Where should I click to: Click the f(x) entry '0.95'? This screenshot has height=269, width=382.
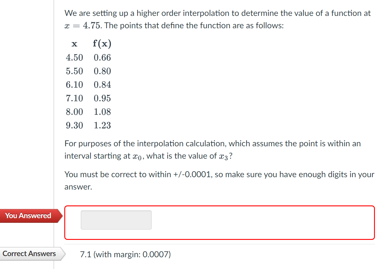(102, 98)
